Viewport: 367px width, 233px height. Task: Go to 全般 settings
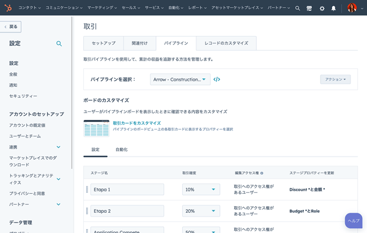click(13, 74)
